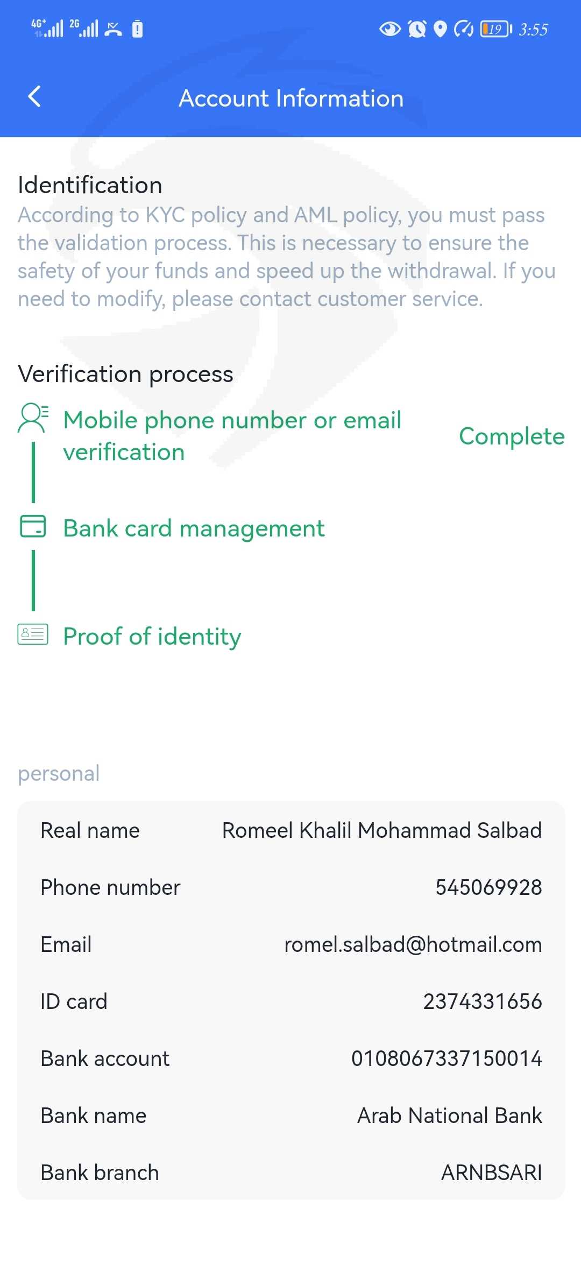Select the Real name row
Viewport: 581px width, 1285px height.
pyautogui.click(x=290, y=830)
